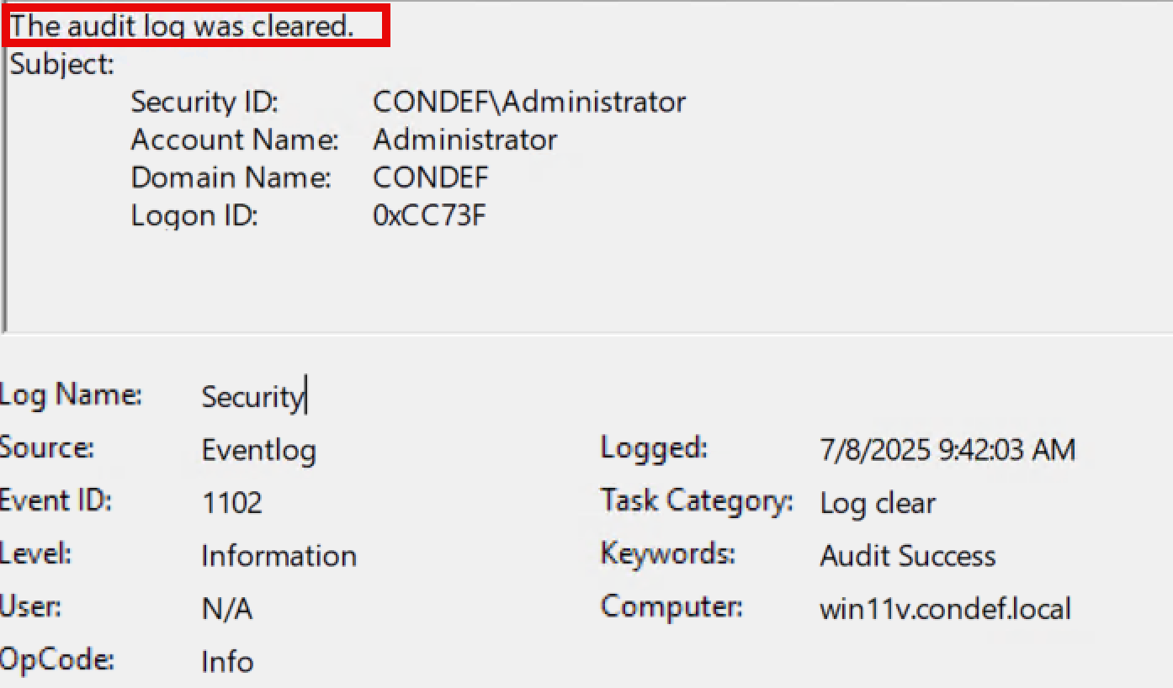This screenshot has height=688, width=1173.
Task: Select the Account Name value Administrator
Action: tap(464, 140)
